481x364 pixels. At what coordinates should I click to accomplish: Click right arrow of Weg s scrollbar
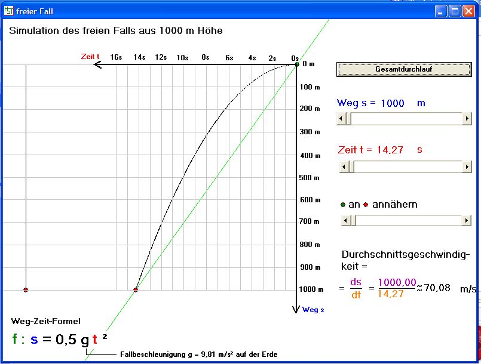pos(467,119)
